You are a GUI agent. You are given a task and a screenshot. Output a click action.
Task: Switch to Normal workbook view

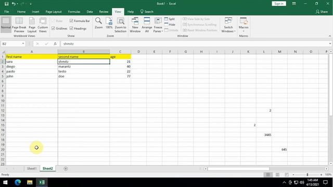tap(6, 24)
